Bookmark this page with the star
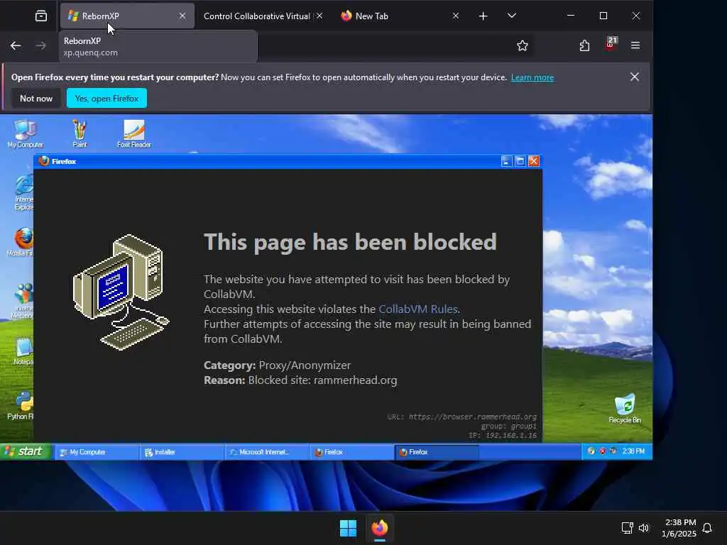 click(523, 45)
